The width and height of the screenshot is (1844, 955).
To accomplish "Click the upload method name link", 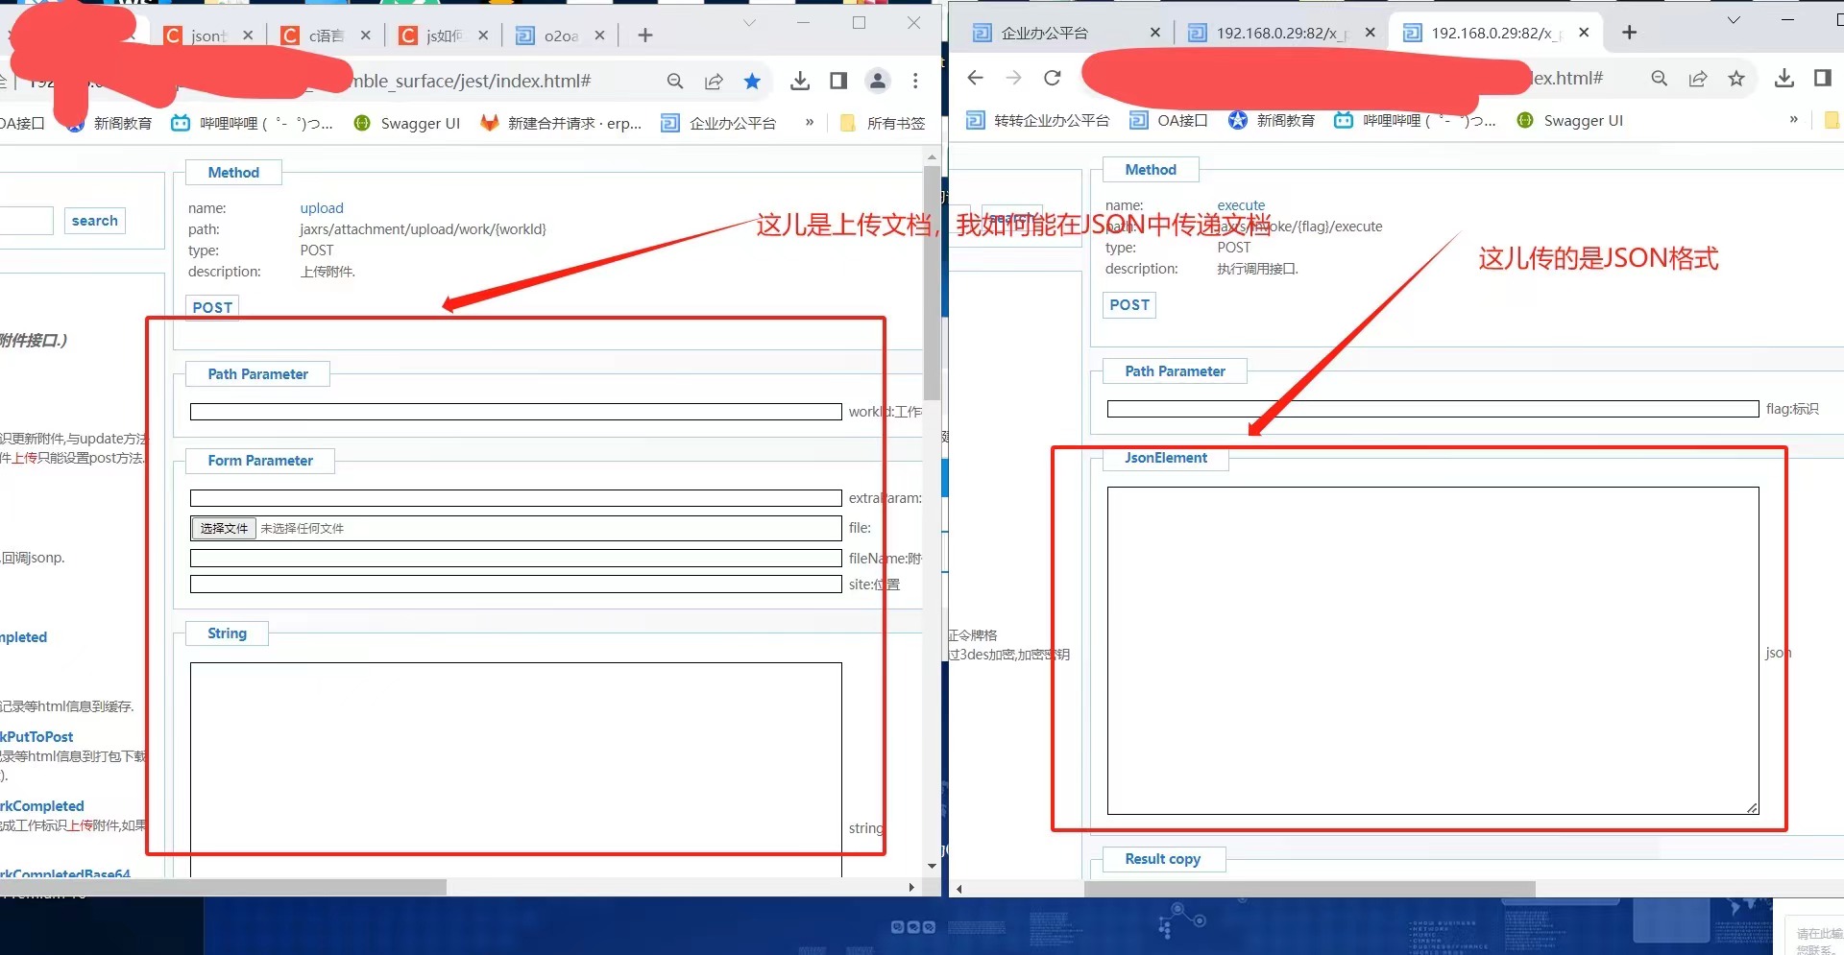I will (322, 208).
